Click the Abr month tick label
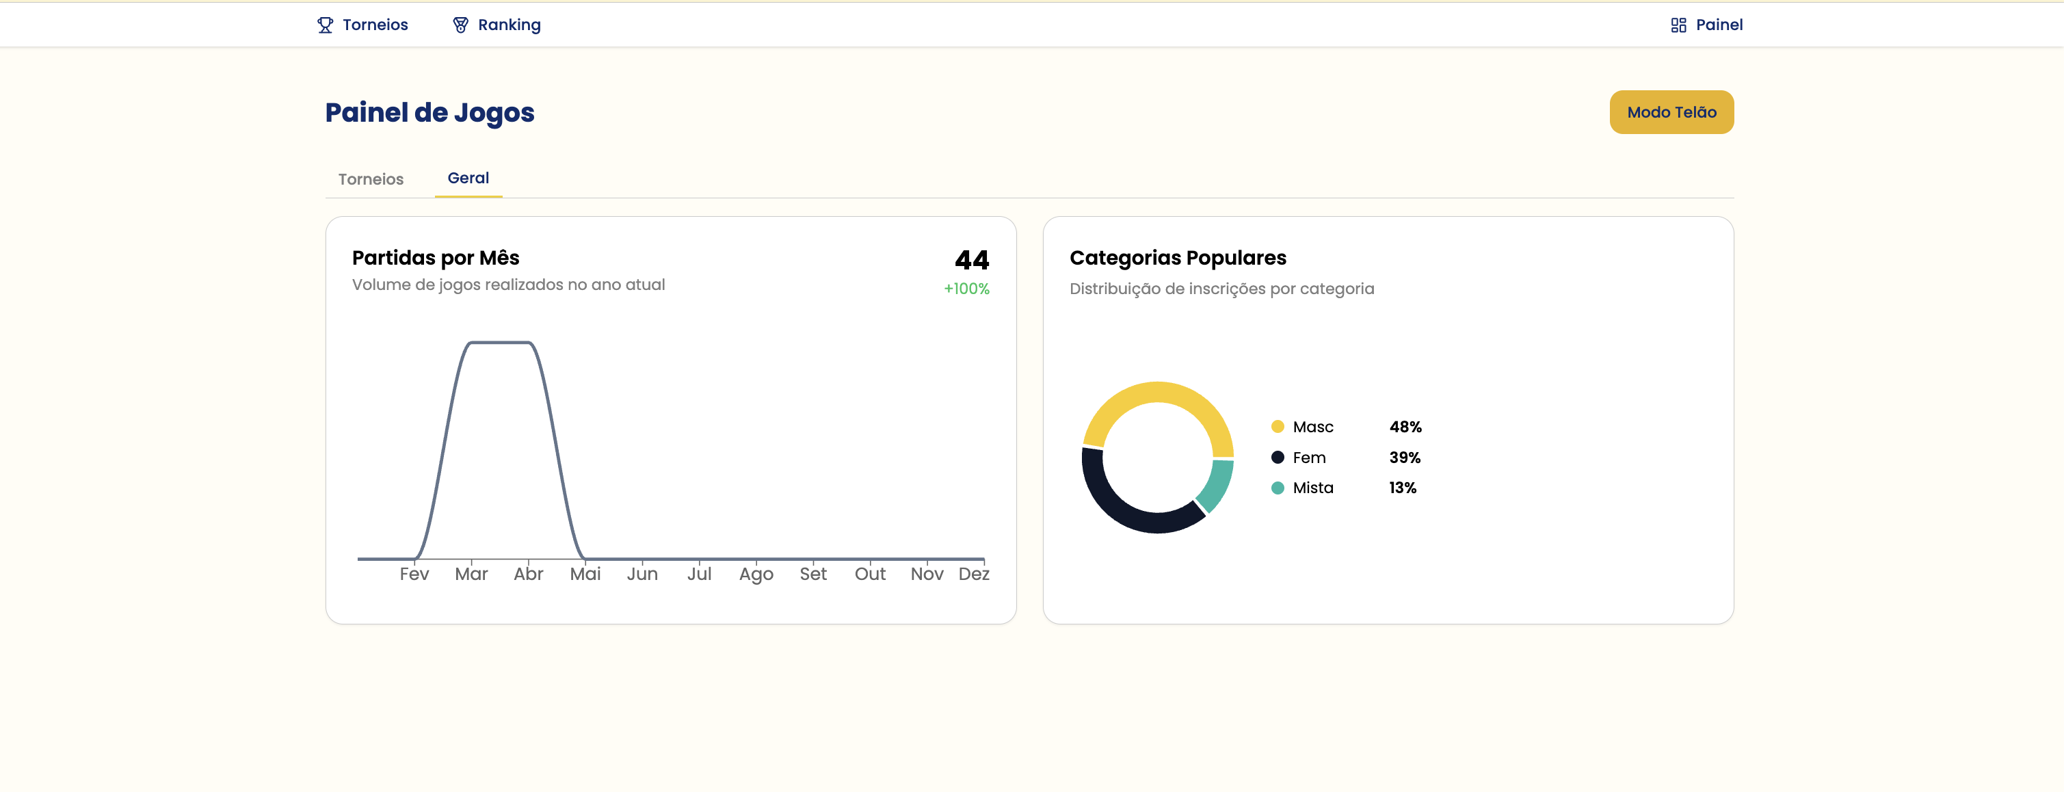 pyautogui.click(x=528, y=574)
